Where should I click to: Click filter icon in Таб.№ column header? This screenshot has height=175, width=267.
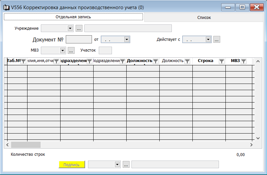click(x=24, y=61)
